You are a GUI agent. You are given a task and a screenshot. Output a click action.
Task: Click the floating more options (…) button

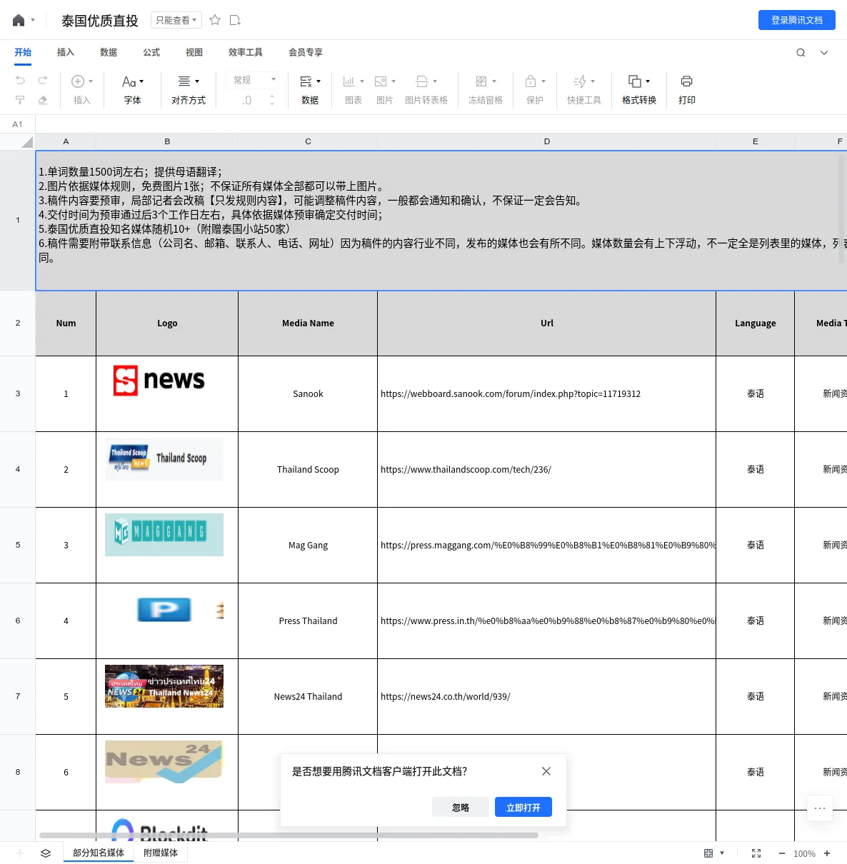pos(820,808)
